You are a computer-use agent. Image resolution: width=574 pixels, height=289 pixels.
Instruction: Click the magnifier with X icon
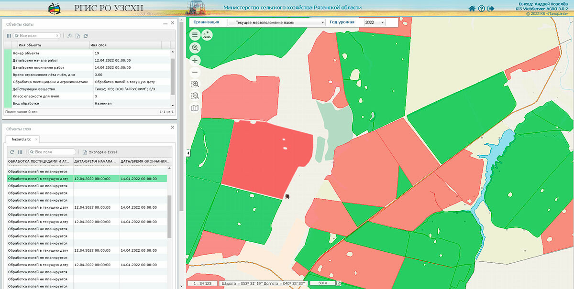(195, 48)
